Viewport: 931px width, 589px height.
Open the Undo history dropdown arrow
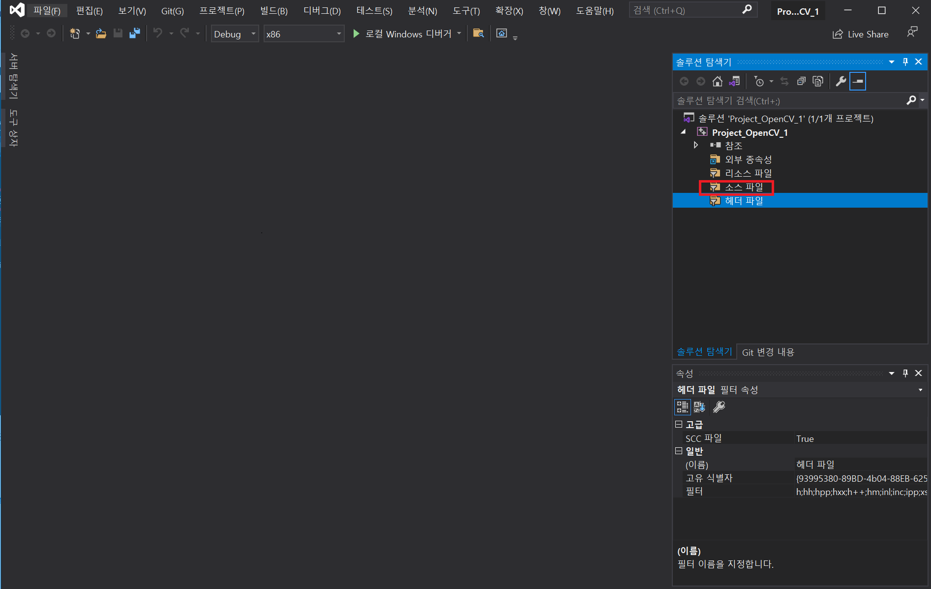pyautogui.click(x=171, y=33)
